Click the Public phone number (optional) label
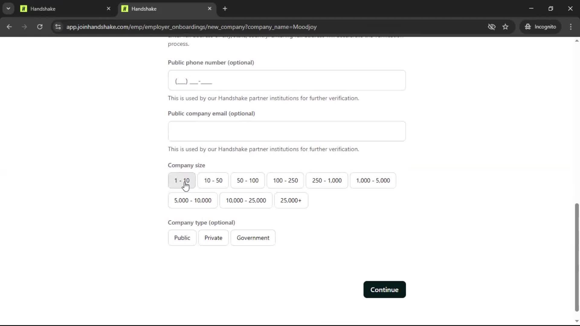Screen dimensions: 580x326 coord(211,62)
